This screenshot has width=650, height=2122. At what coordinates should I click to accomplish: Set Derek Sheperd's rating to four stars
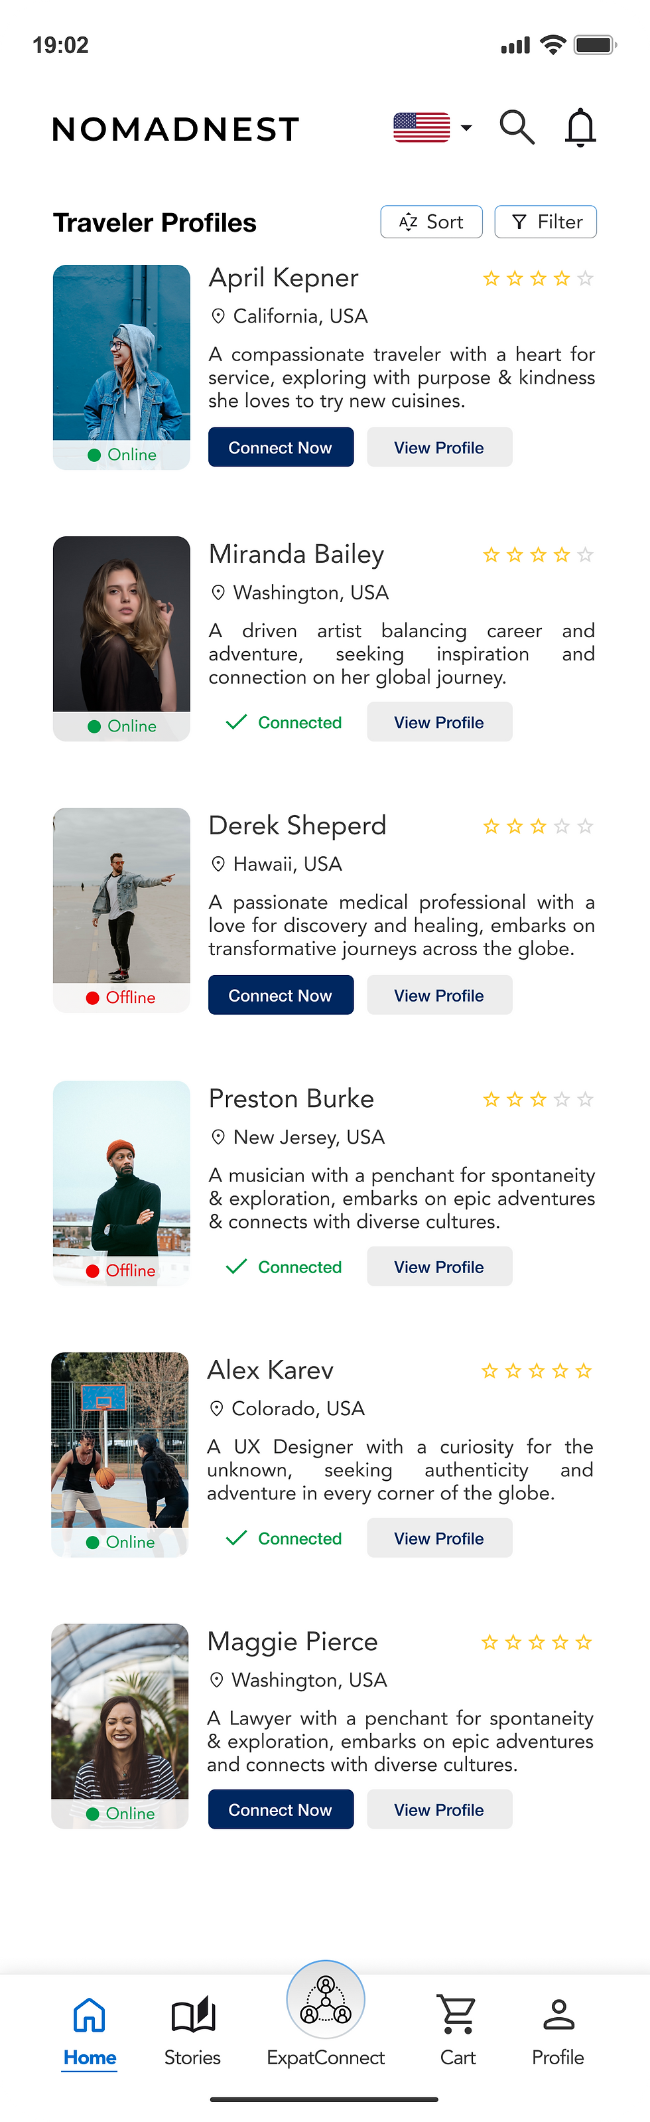click(561, 826)
